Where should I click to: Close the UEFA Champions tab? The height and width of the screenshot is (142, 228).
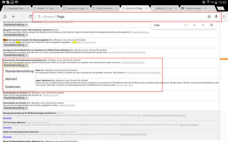(x=117, y=8)
